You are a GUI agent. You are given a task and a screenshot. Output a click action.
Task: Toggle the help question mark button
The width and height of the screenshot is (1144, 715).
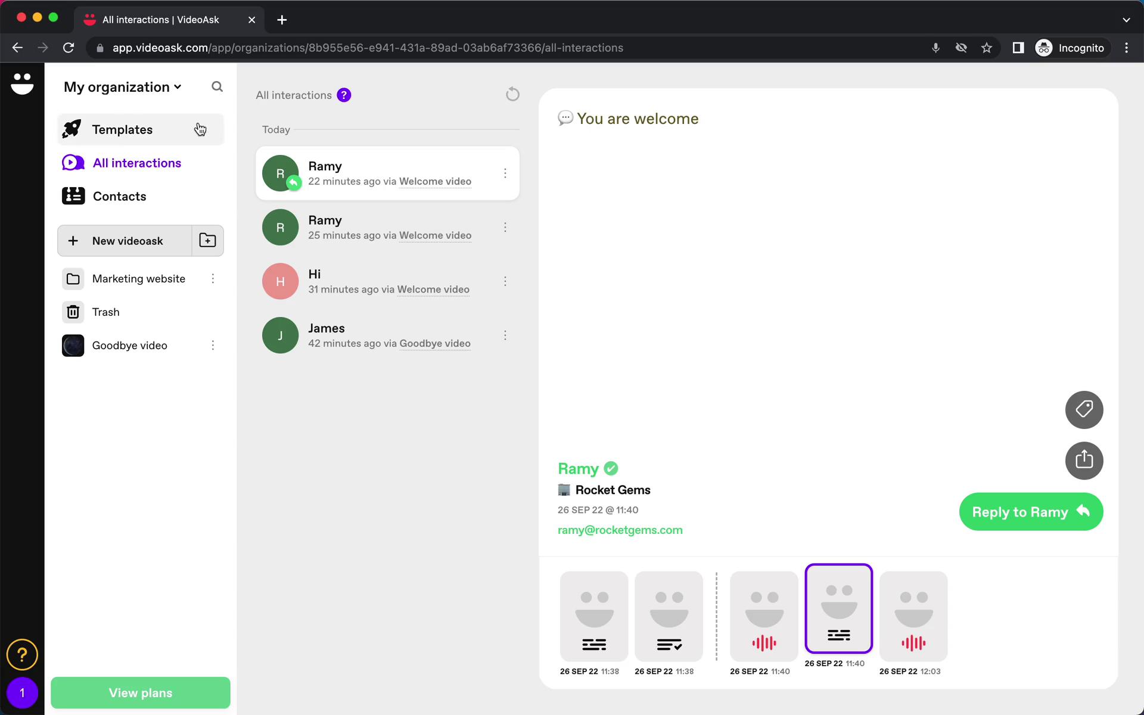point(22,655)
